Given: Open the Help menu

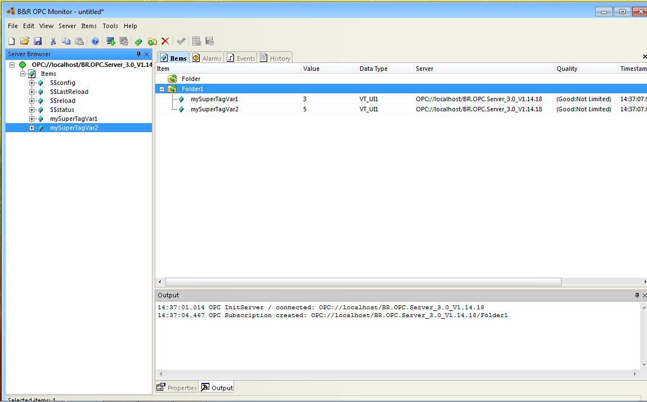Looking at the screenshot, I should click(131, 26).
